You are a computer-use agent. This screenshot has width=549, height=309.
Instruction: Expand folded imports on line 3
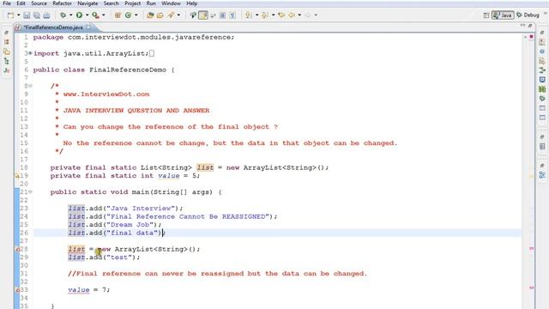click(x=31, y=53)
